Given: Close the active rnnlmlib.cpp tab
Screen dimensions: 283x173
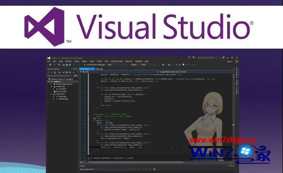Looking at the screenshot, I should click(x=94, y=69).
